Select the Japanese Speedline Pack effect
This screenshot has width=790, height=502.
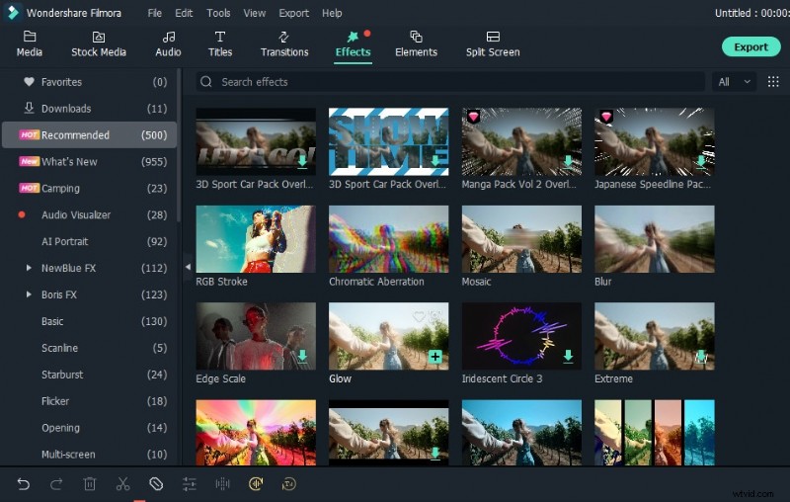point(655,141)
